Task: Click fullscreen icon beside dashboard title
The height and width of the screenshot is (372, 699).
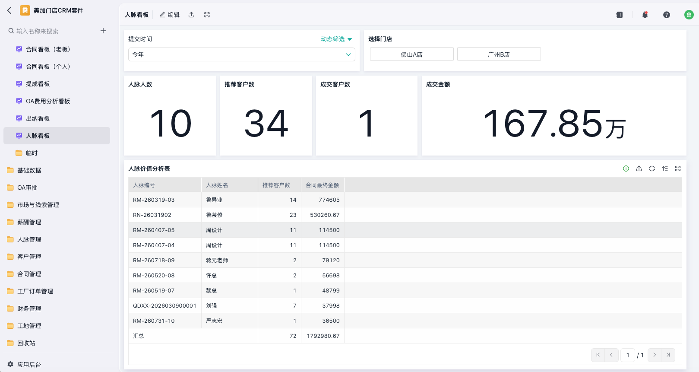Action: tap(207, 15)
